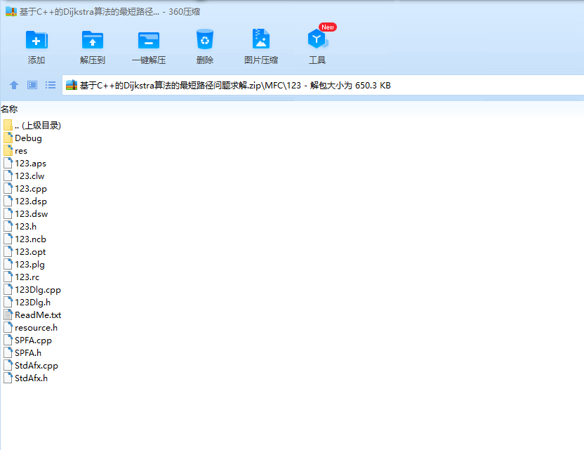Click the file icon beside resource.h
The width and height of the screenshot is (584, 450).
(8, 327)
